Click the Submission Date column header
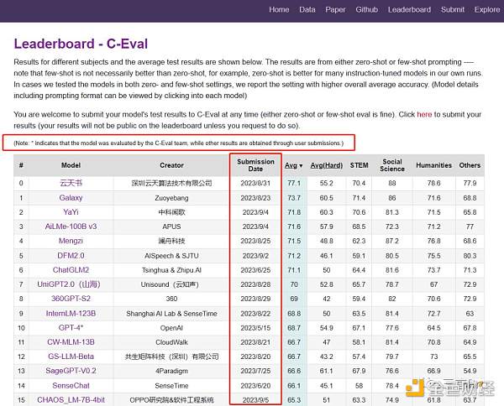Image resolution: width=504 pixels, height=406 pixels. tap(255, 165)
